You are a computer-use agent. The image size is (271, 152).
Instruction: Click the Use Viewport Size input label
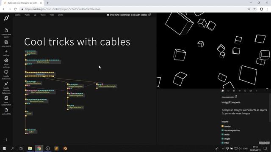pos(232,130)
